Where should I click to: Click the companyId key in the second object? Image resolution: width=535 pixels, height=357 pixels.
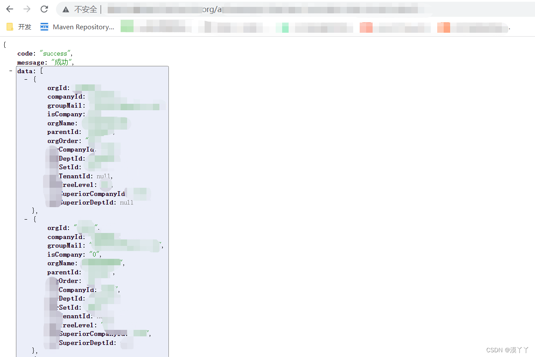(66, 237)
